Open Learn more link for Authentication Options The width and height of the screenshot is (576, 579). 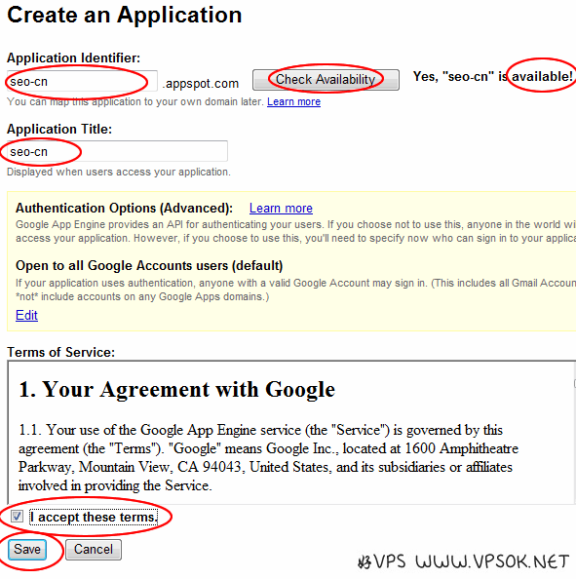(x=281, y=209)
